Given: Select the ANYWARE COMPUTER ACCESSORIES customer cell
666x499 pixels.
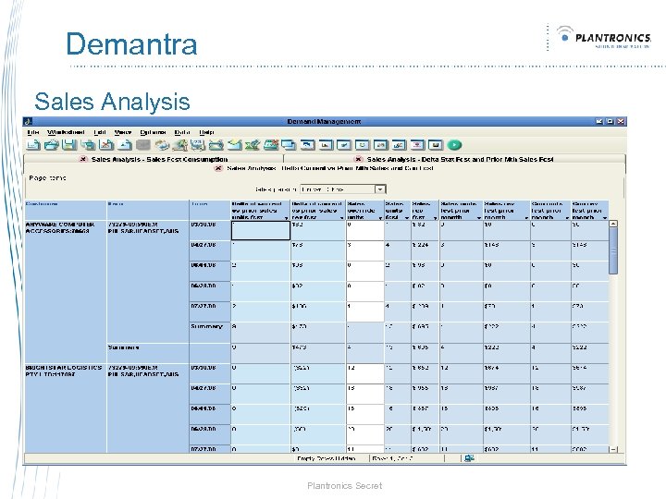Looking at the screenshot, I should (x=66, y=291).
